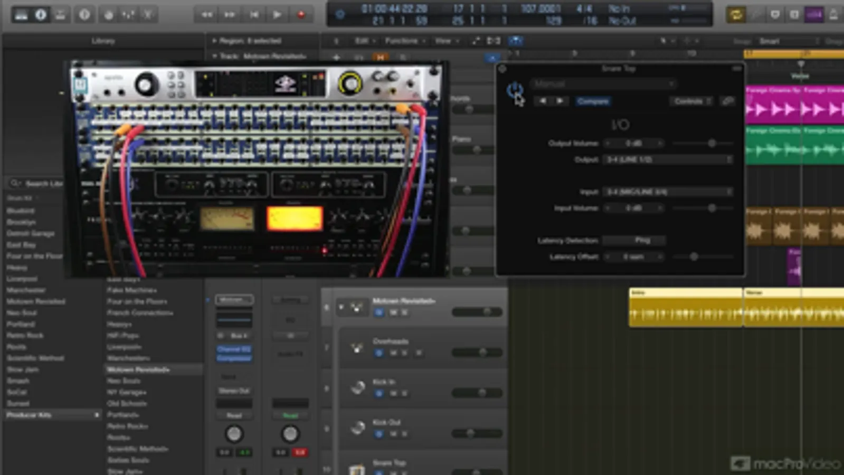Toggle the Kick Out blue power button
Image resolution: width=844 pixels, height=475 pixels.
(x=379, y=434)
